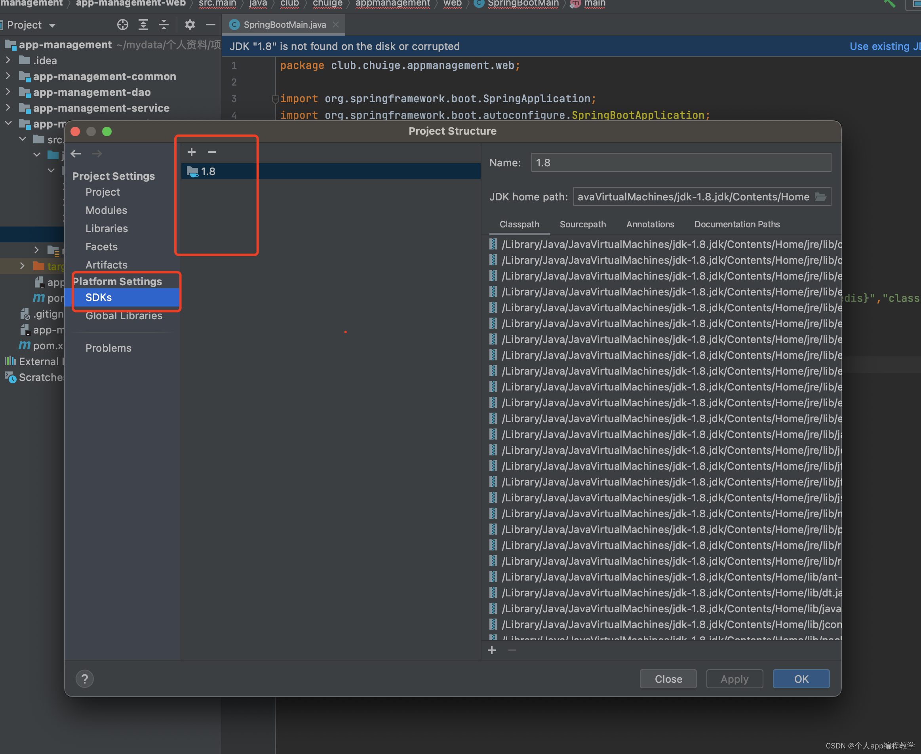Click the appmanagement breadcrumb
The height and width of the screenshot is (754, 921).
coord(392,4)
